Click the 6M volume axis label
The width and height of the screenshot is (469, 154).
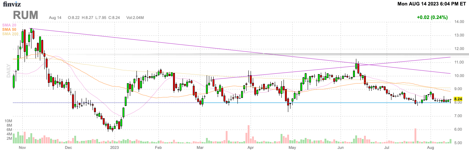pyautogui.click(x=10, y=130)
